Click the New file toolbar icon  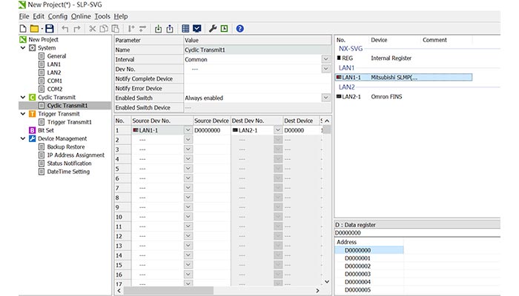(22, 29)
